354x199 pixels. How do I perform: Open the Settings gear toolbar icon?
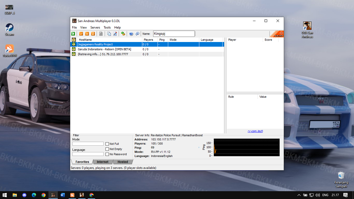[x=123, y=34]
